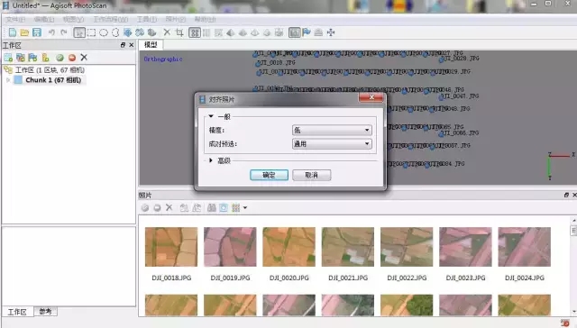Add marker via Workspace flag icon
Image resolution: width=577 pixels, height=328 pixels.
point(32,58)
